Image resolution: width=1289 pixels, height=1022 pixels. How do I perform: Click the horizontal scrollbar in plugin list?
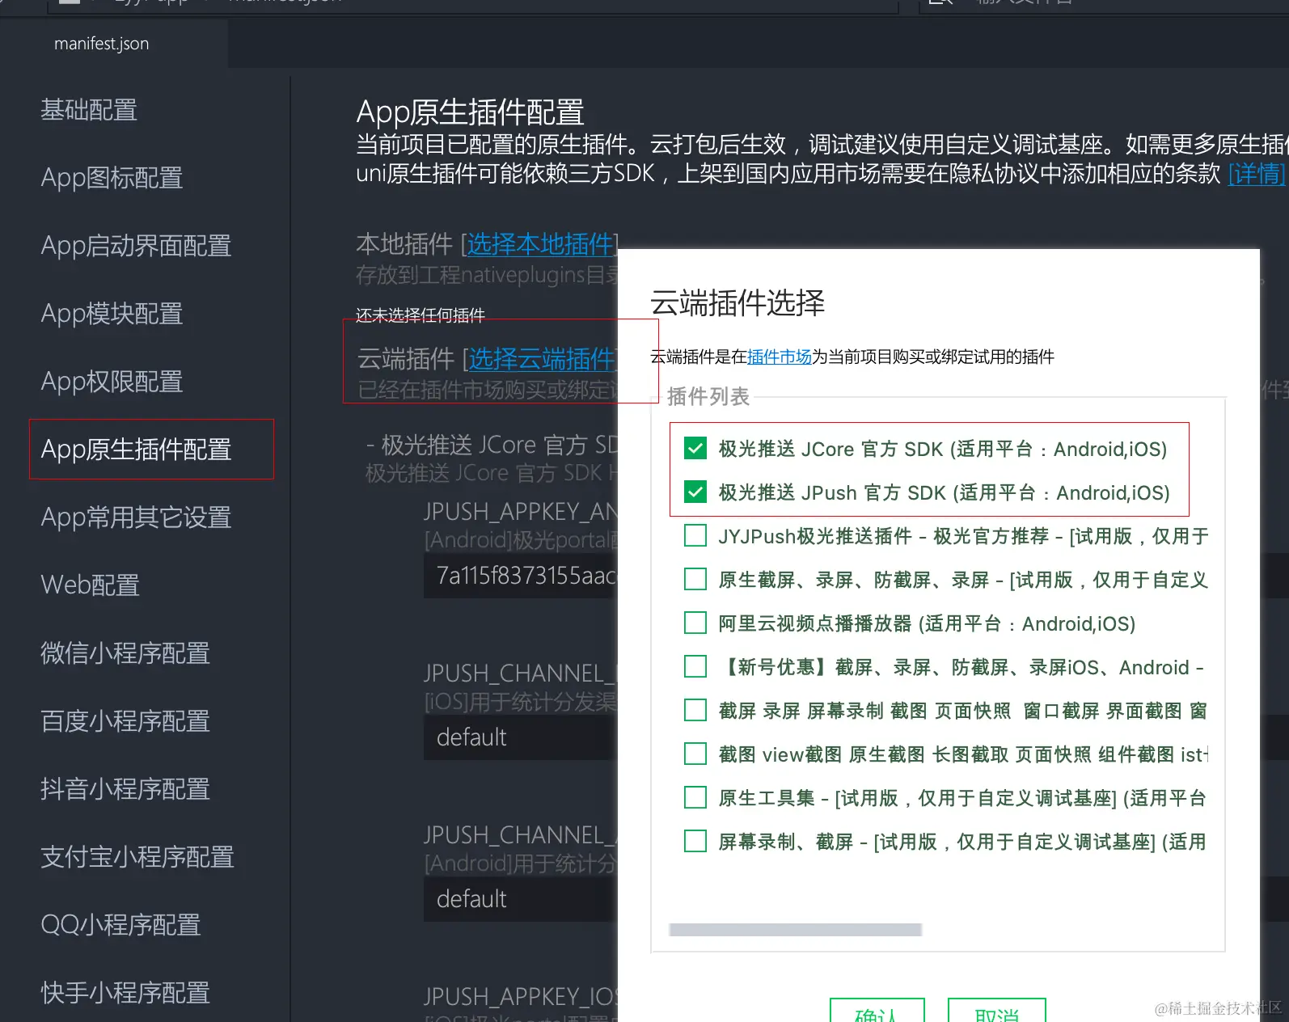(x=796, y=930)
